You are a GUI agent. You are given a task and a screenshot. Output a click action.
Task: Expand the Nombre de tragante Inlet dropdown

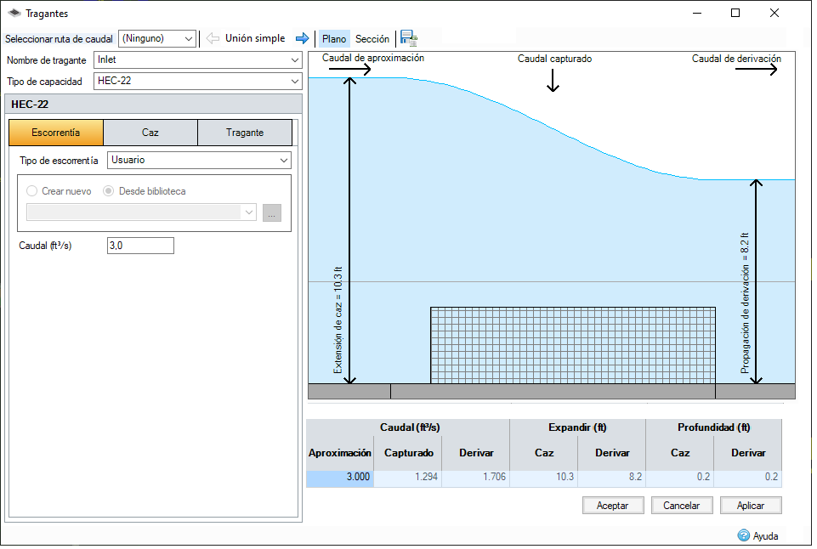(198, 59)
